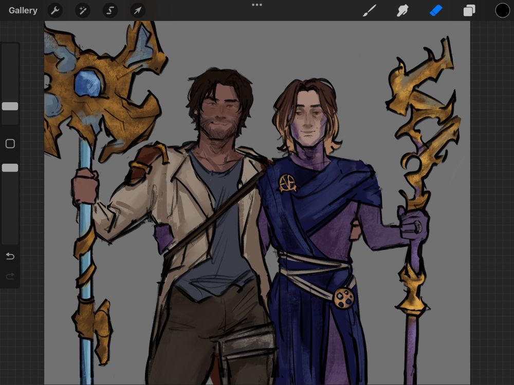Select the Brush paint tool
Viewport: 514px width, 385px height.
(370, 10)
